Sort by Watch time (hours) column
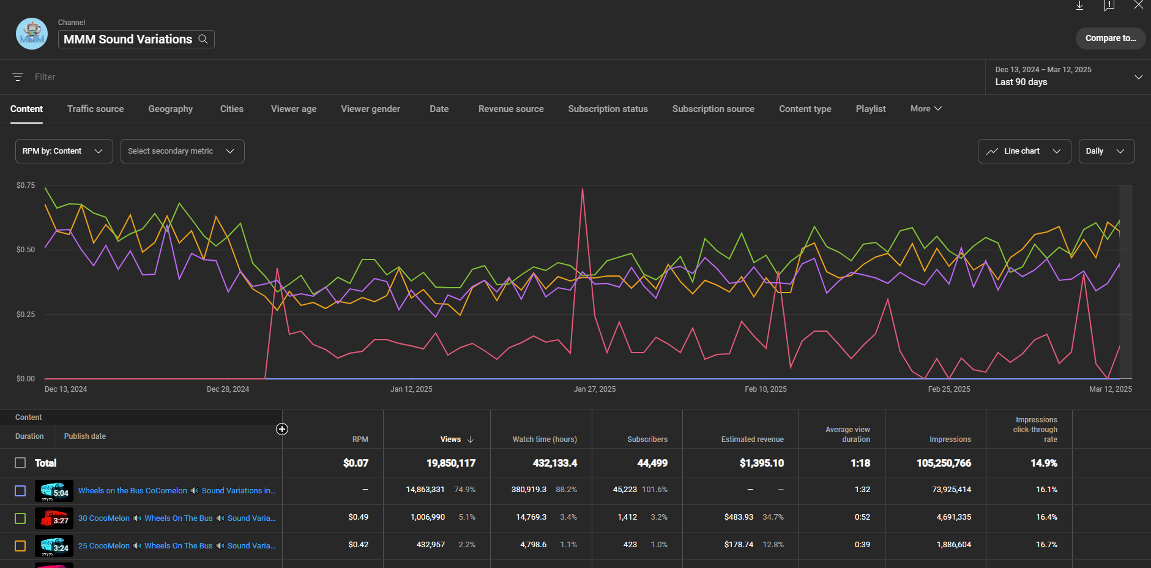This screenshot has width=1151, height=568. tap(545, 439)
